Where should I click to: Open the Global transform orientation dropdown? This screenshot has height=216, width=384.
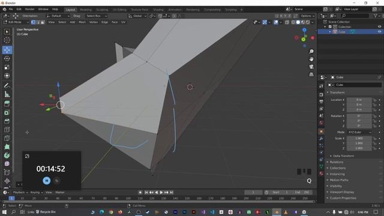[x=137, y=16]
